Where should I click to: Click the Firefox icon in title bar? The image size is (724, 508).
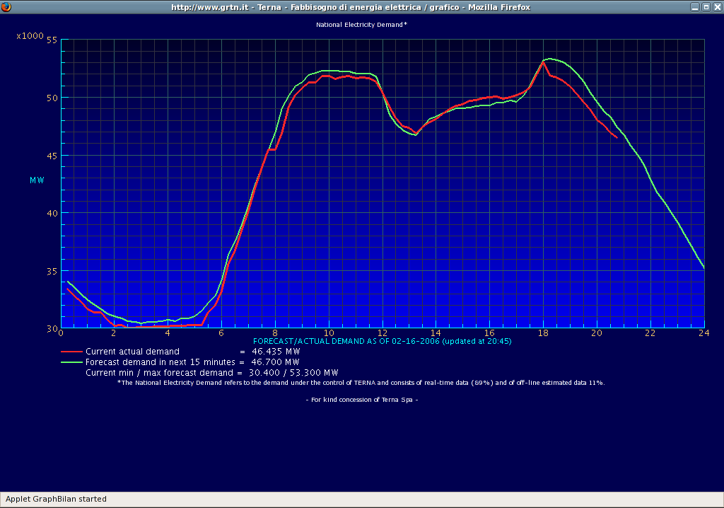pyautogui.click(x=6, y=6)
